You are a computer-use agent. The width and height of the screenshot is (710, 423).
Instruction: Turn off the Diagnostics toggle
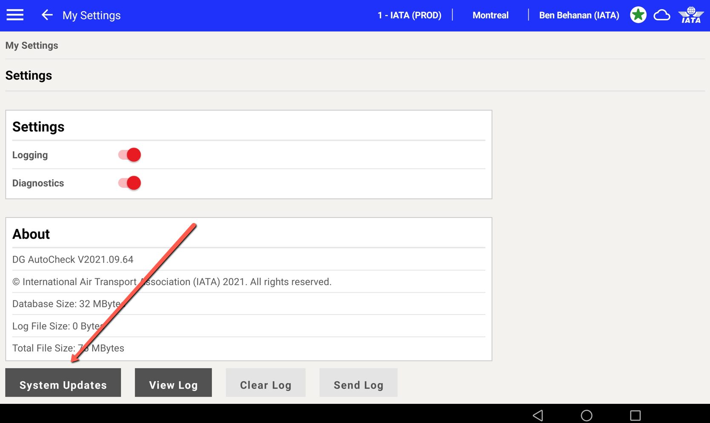129,183
